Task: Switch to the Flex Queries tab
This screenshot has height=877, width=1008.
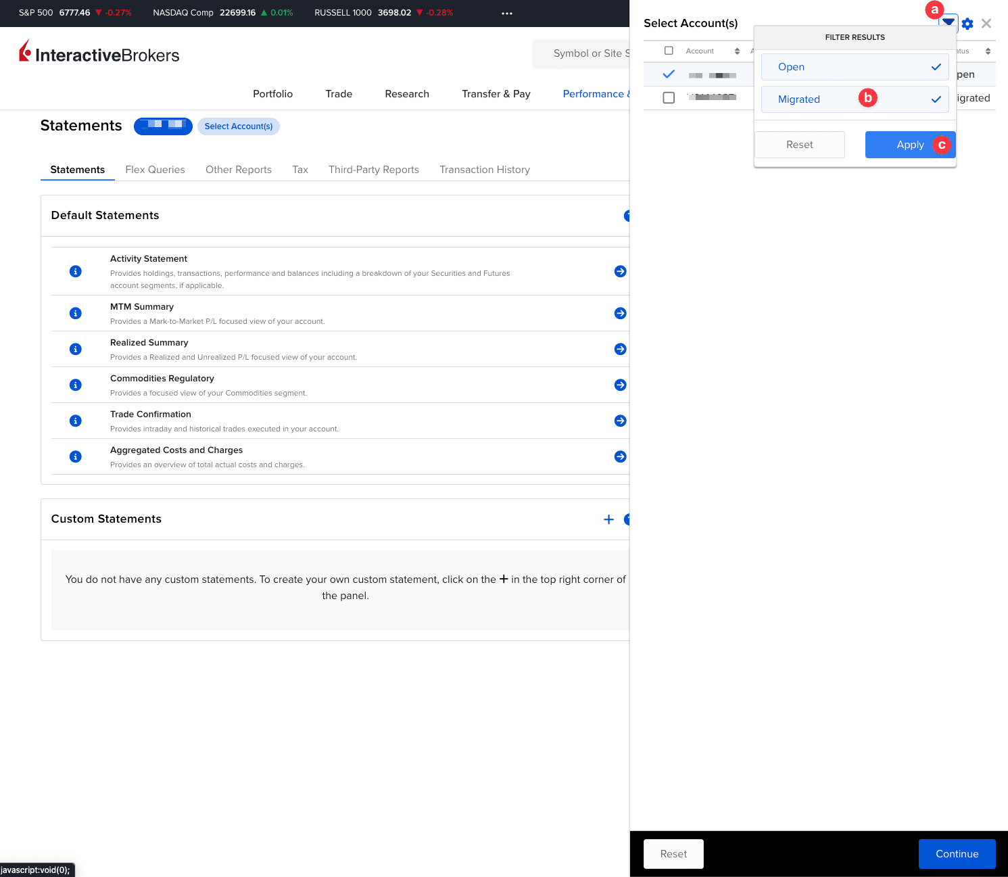Action: [155, 170]
